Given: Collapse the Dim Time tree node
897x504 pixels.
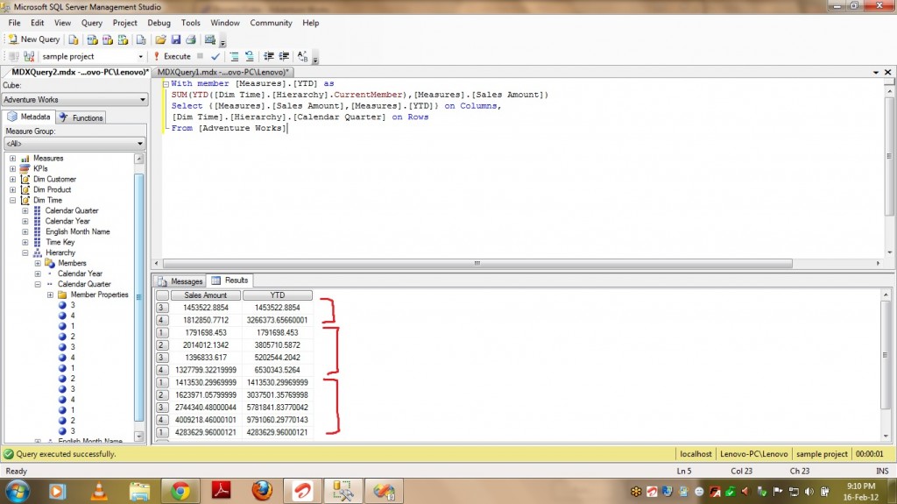Looking at the screenshot, I should 13,201.
